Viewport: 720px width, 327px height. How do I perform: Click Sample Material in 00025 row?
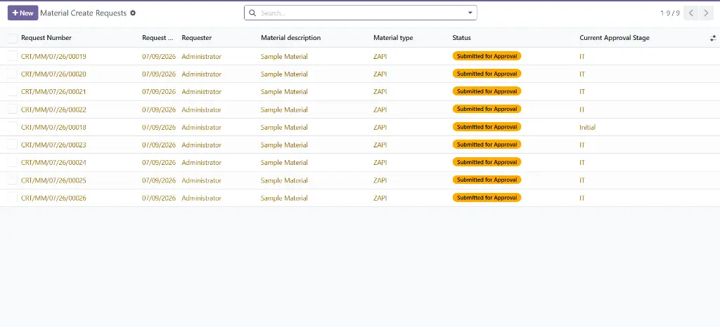284,180
